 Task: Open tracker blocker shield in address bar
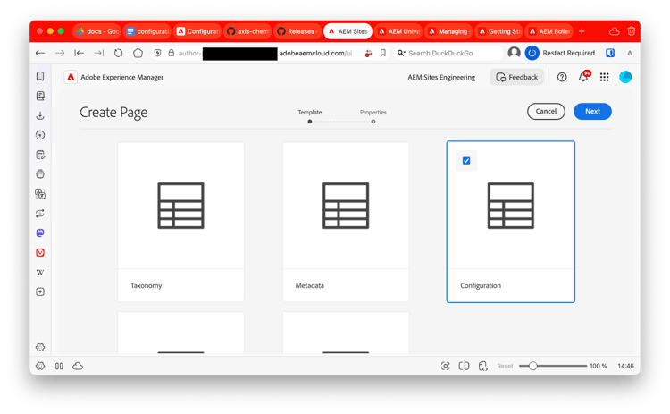pos(157,53)
